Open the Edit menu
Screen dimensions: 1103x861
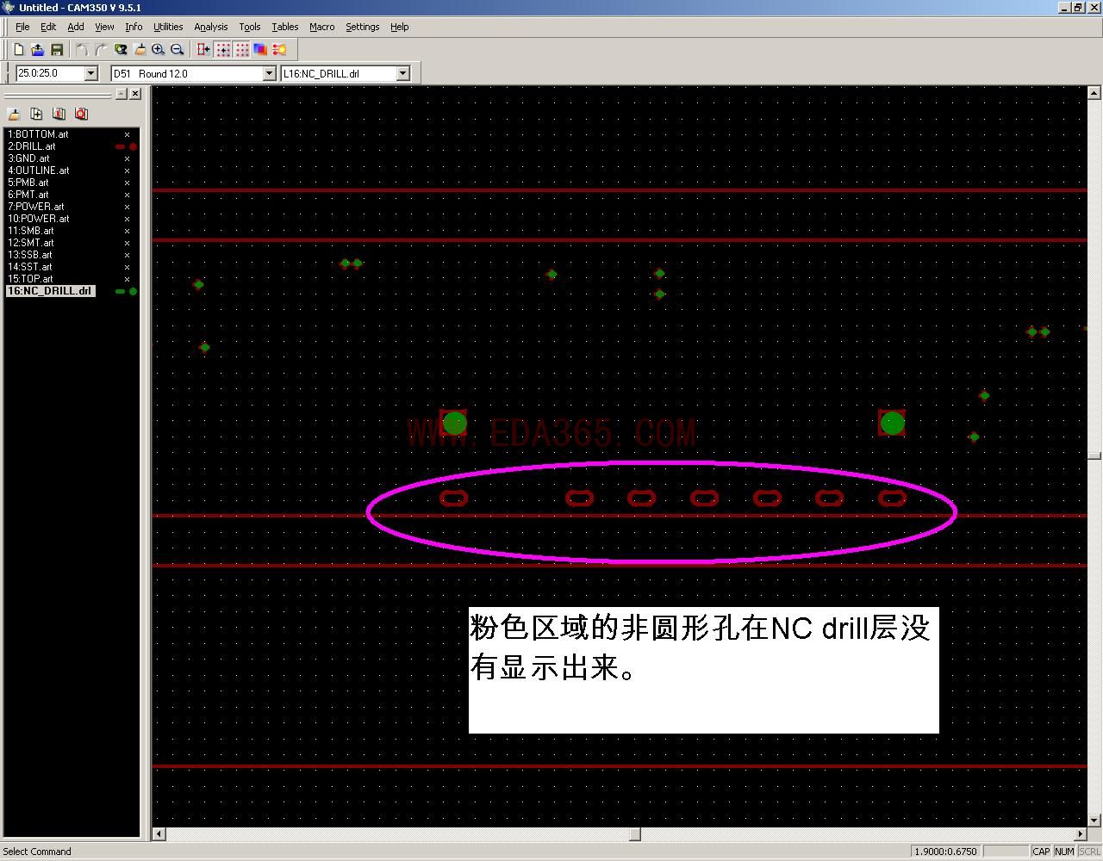48,27
